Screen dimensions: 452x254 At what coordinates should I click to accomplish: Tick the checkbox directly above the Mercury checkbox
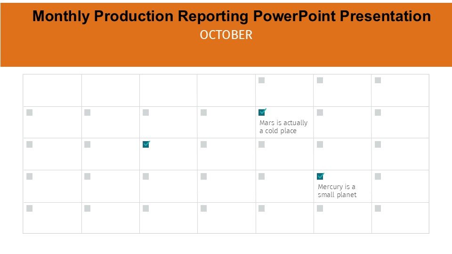click(x=320, y=144)
